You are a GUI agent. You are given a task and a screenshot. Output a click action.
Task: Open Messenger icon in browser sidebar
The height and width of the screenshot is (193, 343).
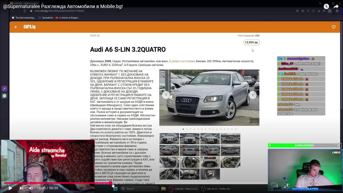[x=4, y=89]
